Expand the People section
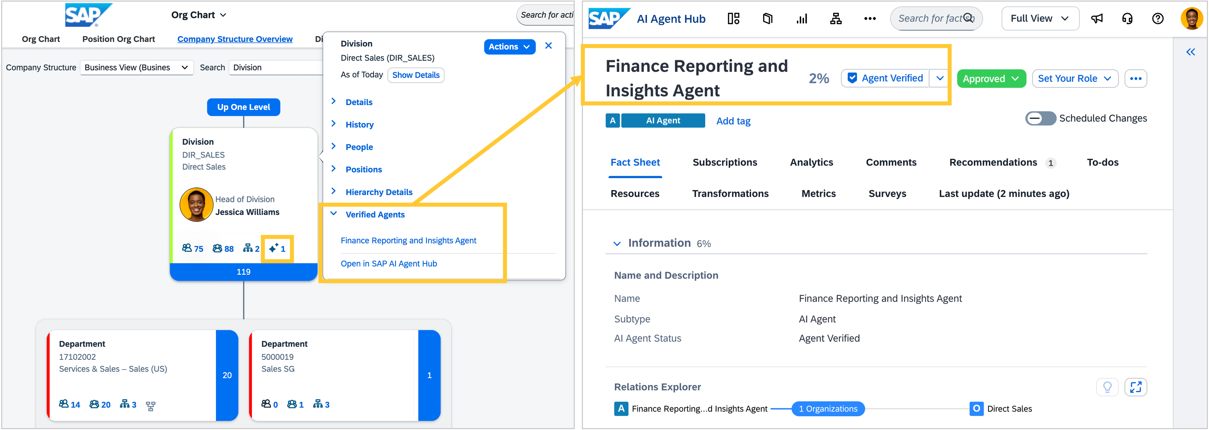Viewport: 1209px width, 430px height. pos(333,146)
